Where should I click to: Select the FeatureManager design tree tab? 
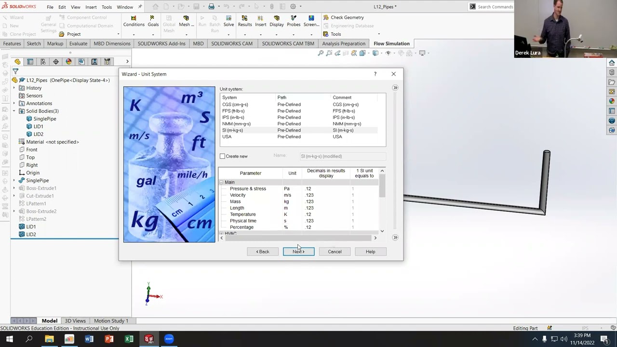click(x=17, y=62)
